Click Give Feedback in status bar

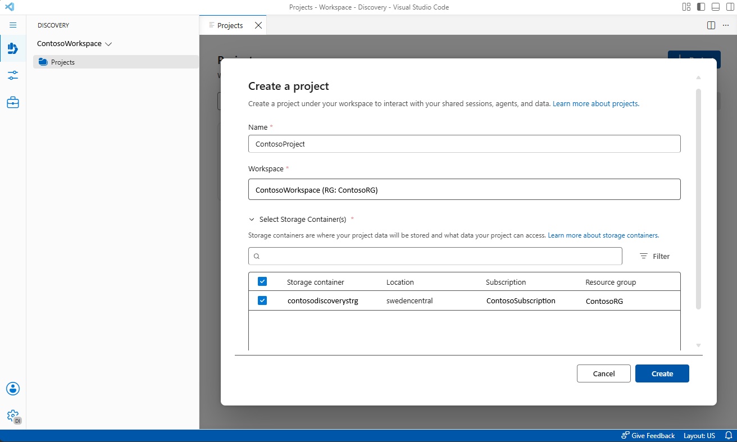(648, 436)
